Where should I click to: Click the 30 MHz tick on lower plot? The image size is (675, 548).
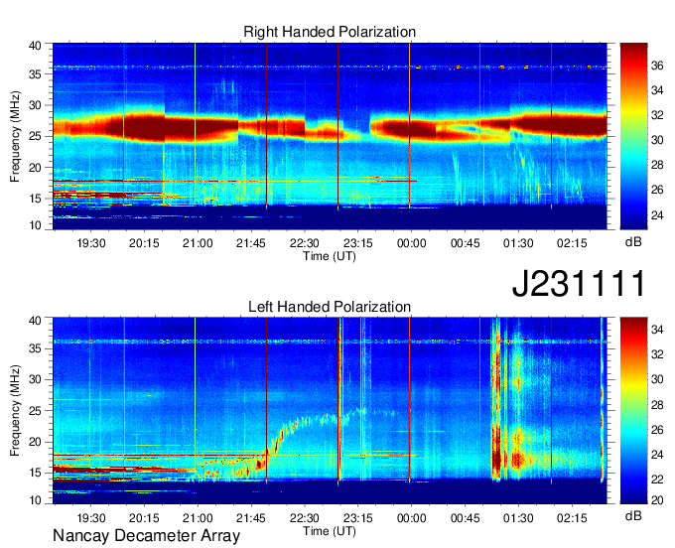click(36, 379)
